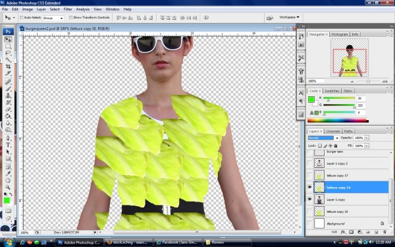Viewport: 395px width, 247px height.
Task: Select the Blur tool
Action: coord(8,123)
